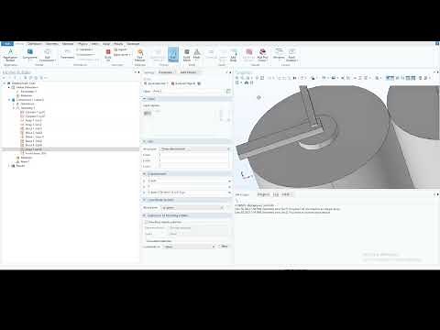This screenshot has width=440, height=330.
Task: Switch to the Add Physics tab
Action: click(189, 72)
